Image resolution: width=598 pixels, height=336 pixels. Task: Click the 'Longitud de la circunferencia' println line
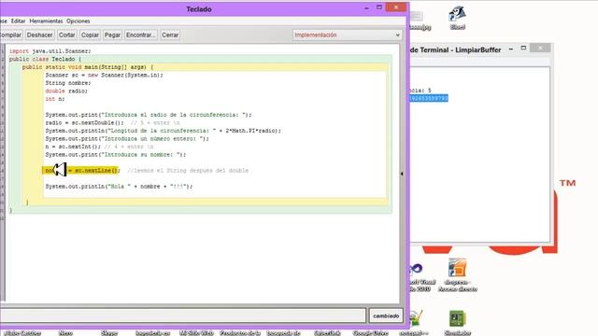pyautogui.click(x=164, y=131)
